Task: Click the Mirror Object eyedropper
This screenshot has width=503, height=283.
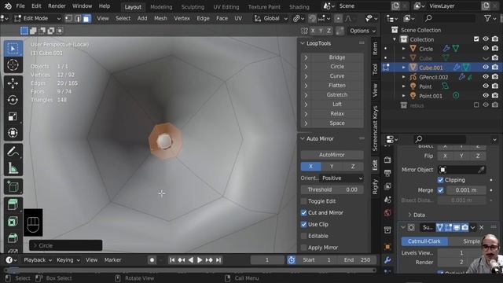Action: tap(481, 170)
